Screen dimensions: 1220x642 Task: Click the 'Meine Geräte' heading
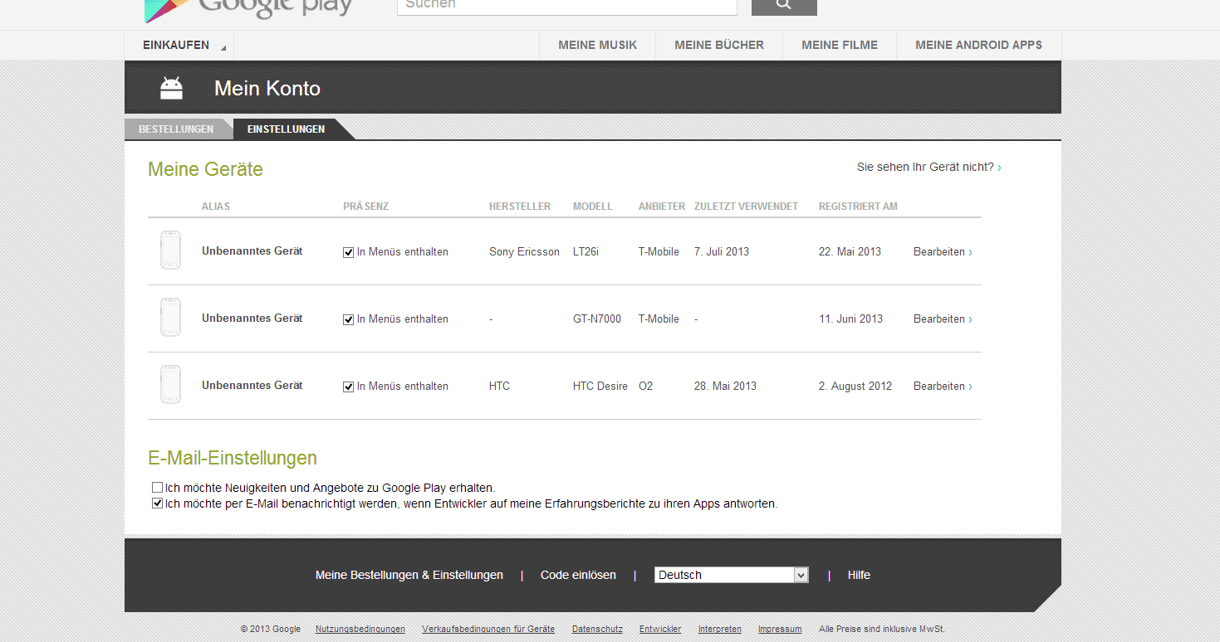pyautogui.click(x=205, y=169)
